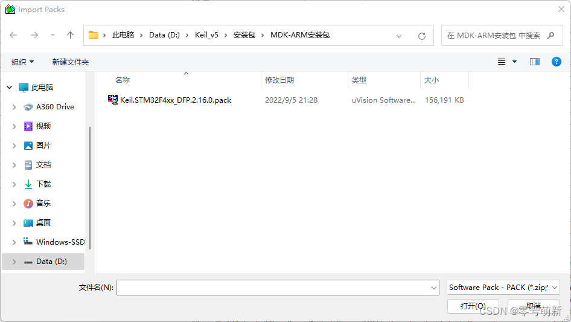Click the 打开(O) button
Viewport: 571px width, 322px height.
473,306
